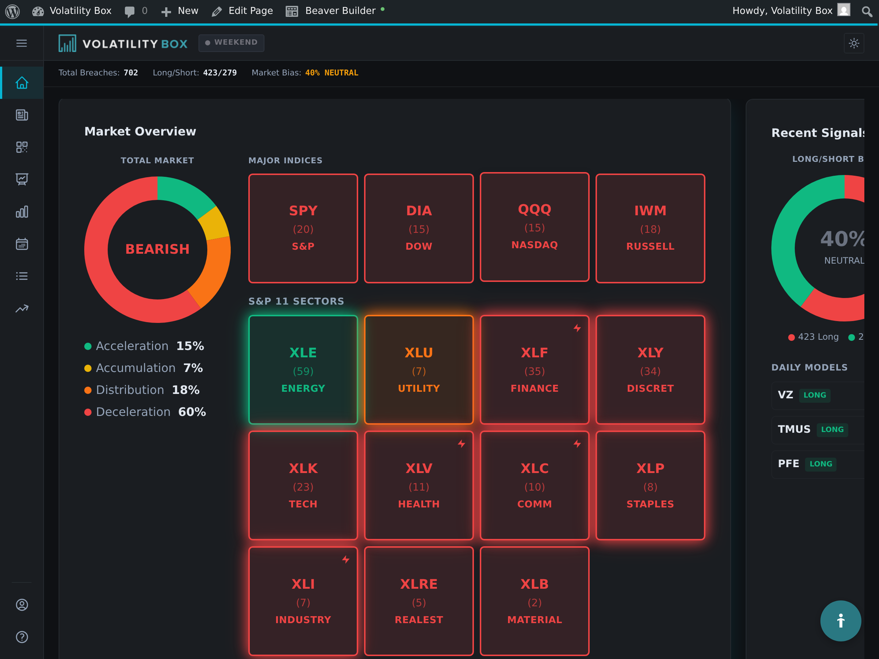Open the grid scanner sidebar icon
The height and width of the screenshot is (659, 879).
[x=22, y=147]
